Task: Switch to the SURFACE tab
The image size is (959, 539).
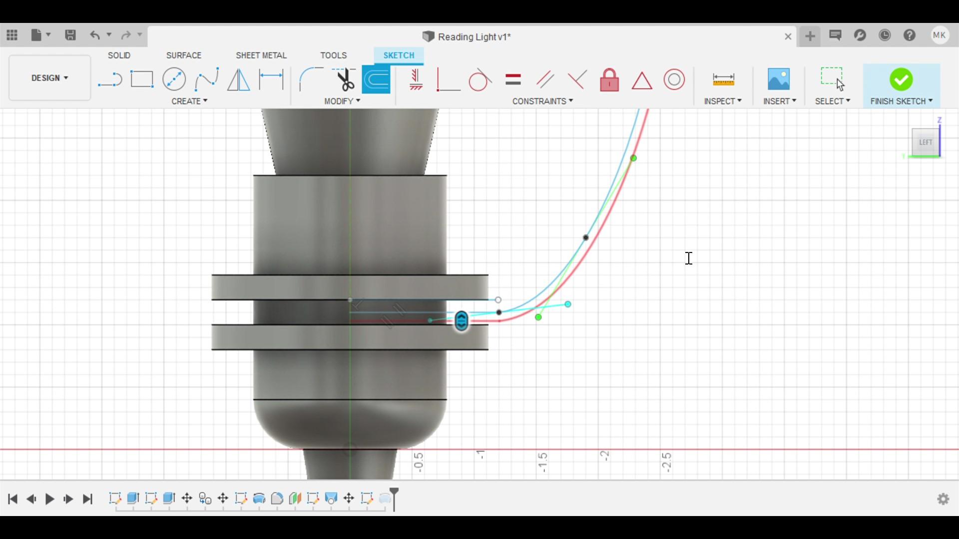Action: click(183, 55)
